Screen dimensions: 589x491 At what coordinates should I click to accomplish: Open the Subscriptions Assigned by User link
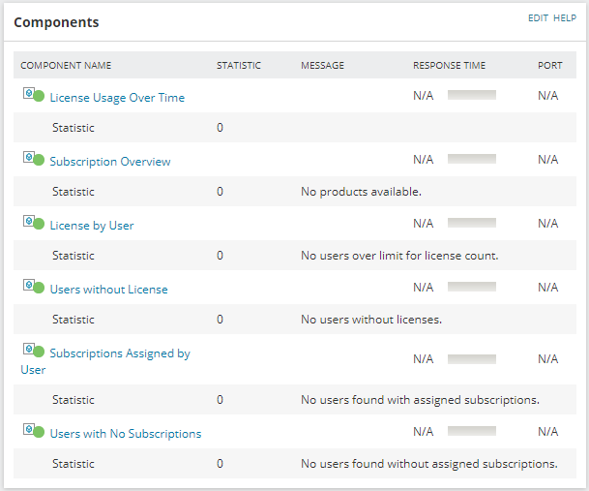click(x=119, y=353)
